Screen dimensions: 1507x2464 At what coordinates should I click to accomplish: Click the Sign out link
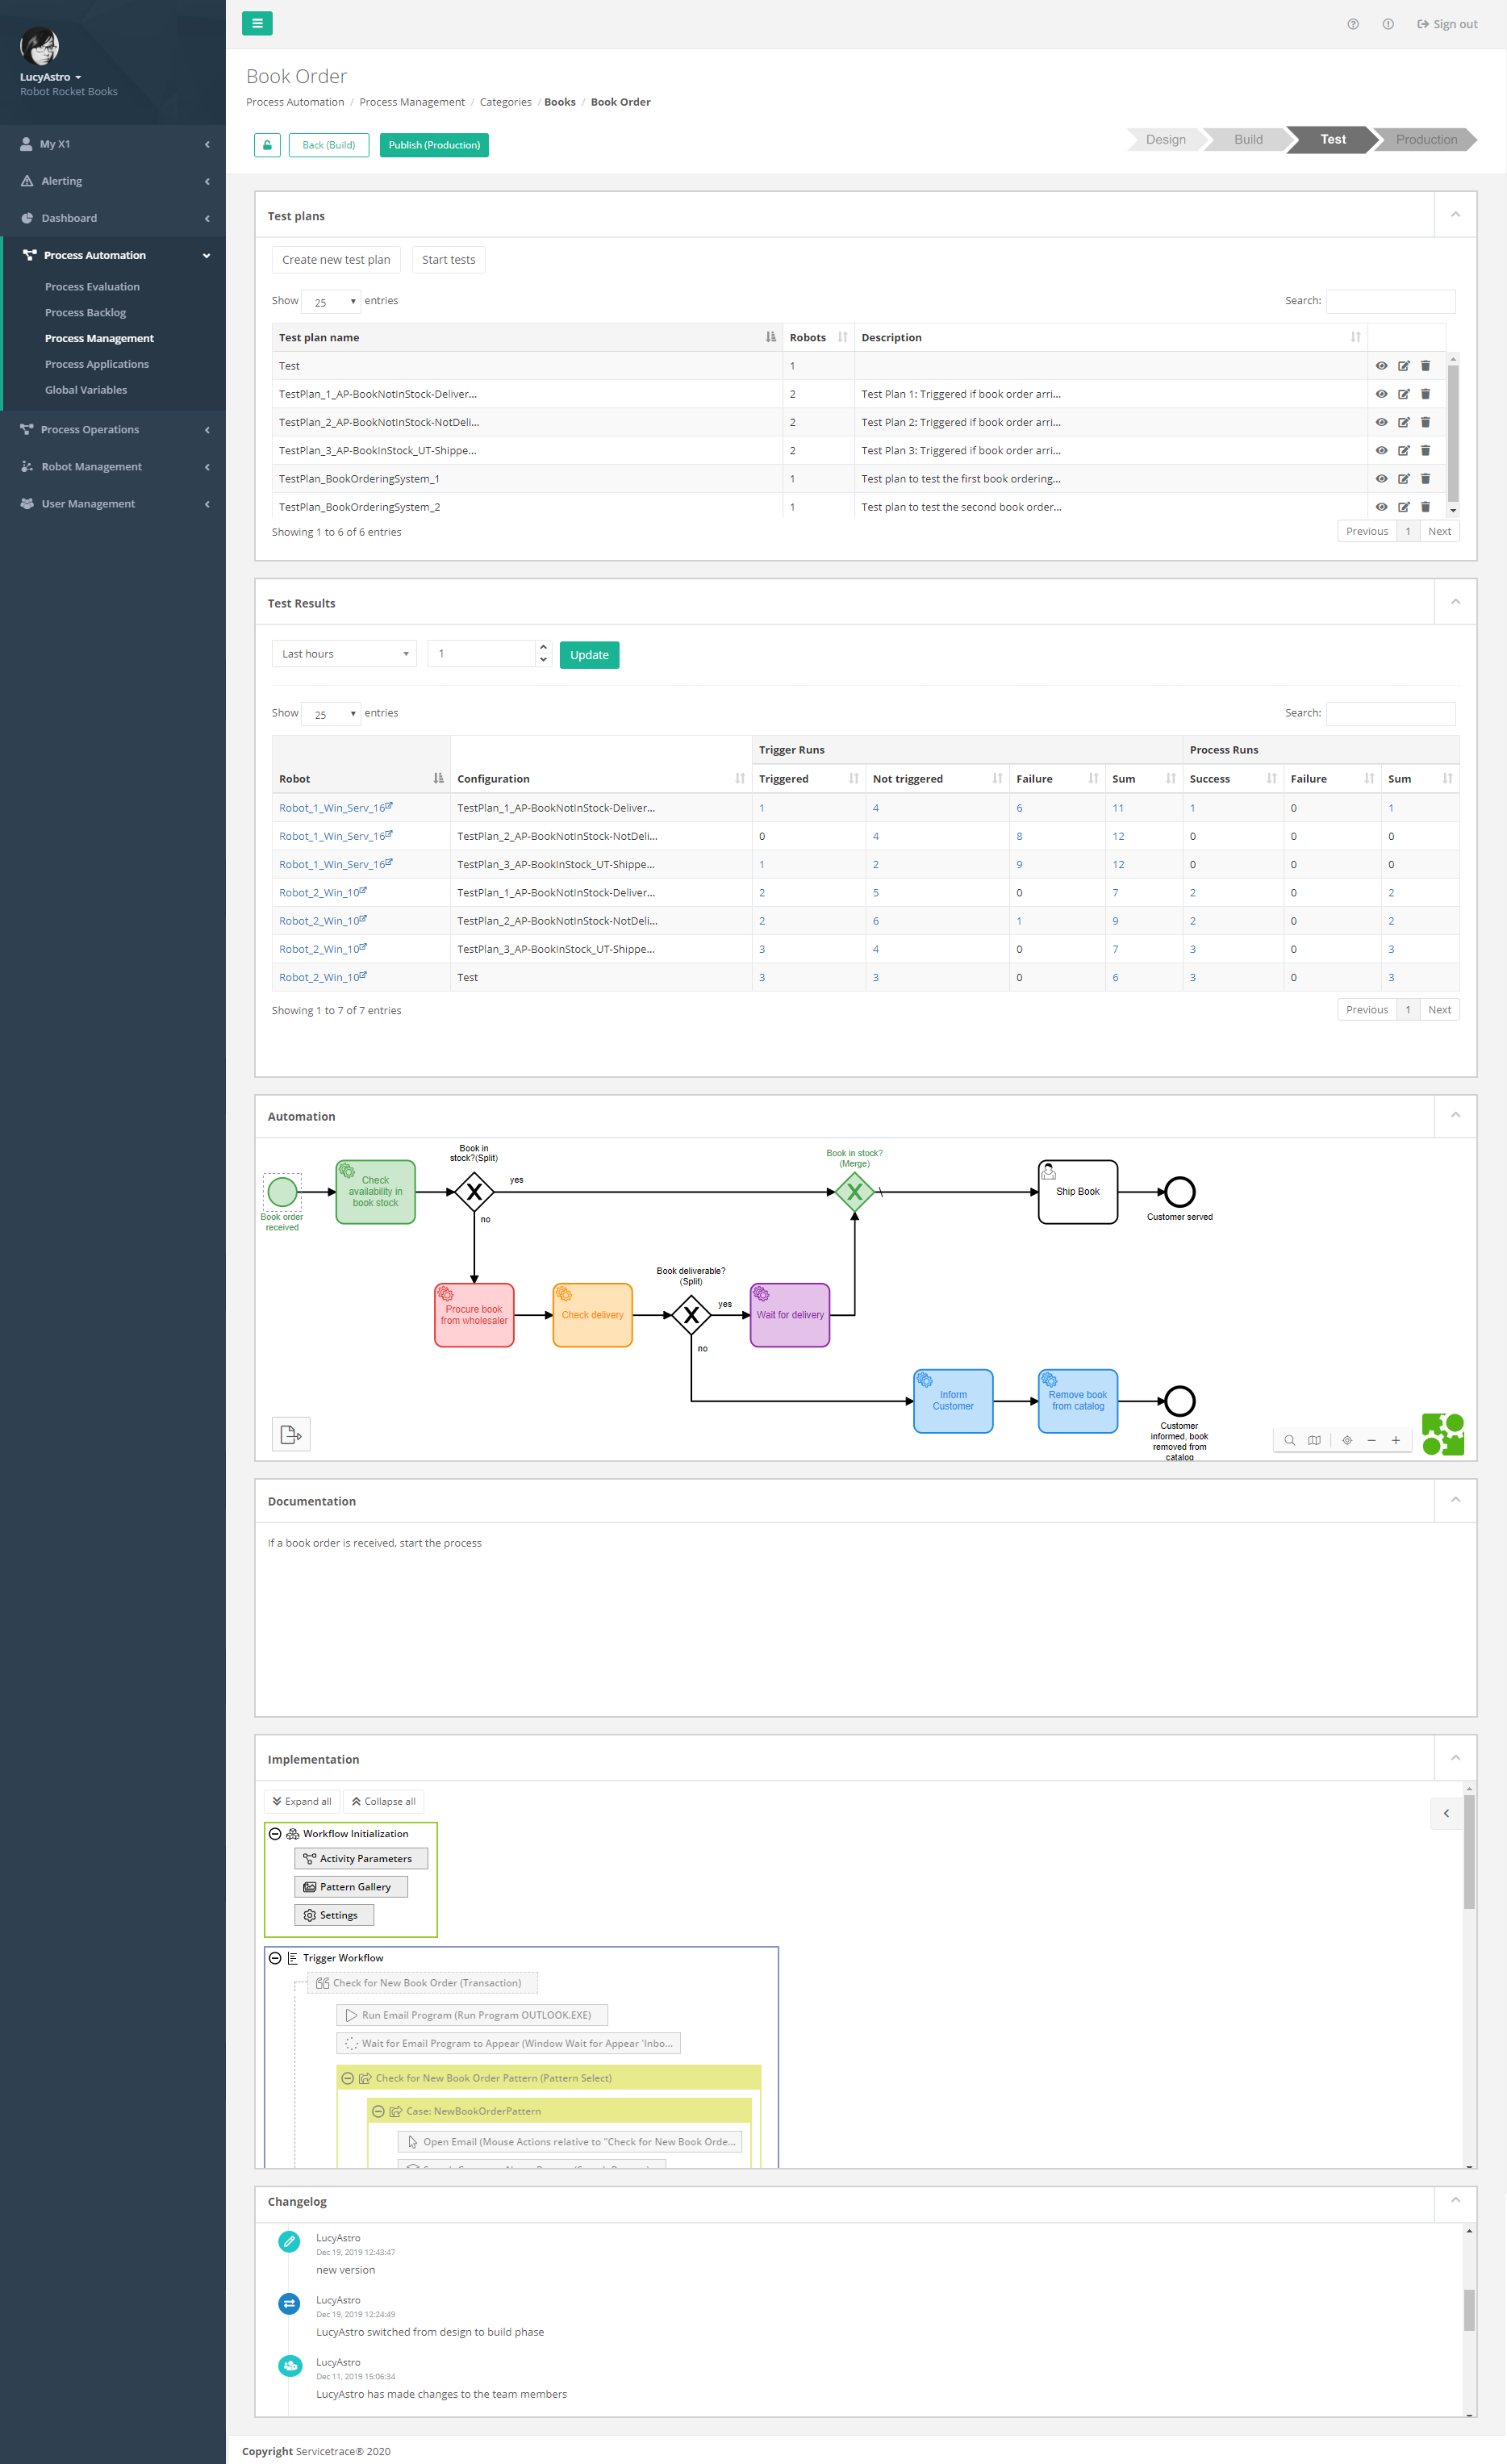1447,24
